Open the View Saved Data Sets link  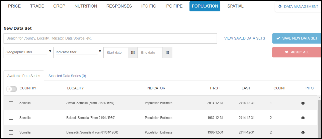(245, 38)
